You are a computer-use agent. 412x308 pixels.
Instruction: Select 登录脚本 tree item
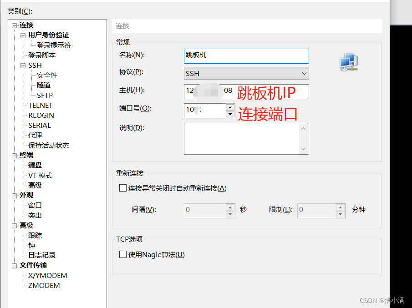tap(42, 55)
